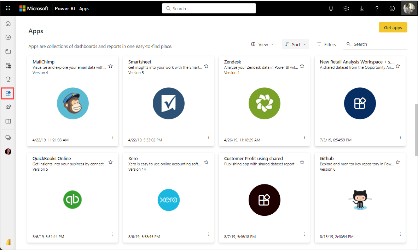418x250 pixels.
Task: Favorite the Zendesk app
Action: [x=302, y=66]
